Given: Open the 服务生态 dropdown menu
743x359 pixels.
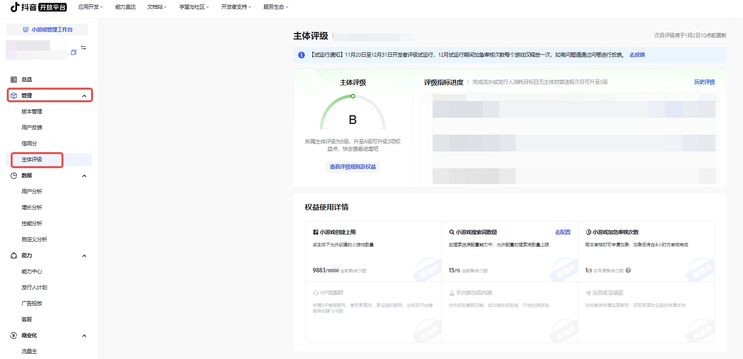Looking at the screenshot, I should [276, 7].
